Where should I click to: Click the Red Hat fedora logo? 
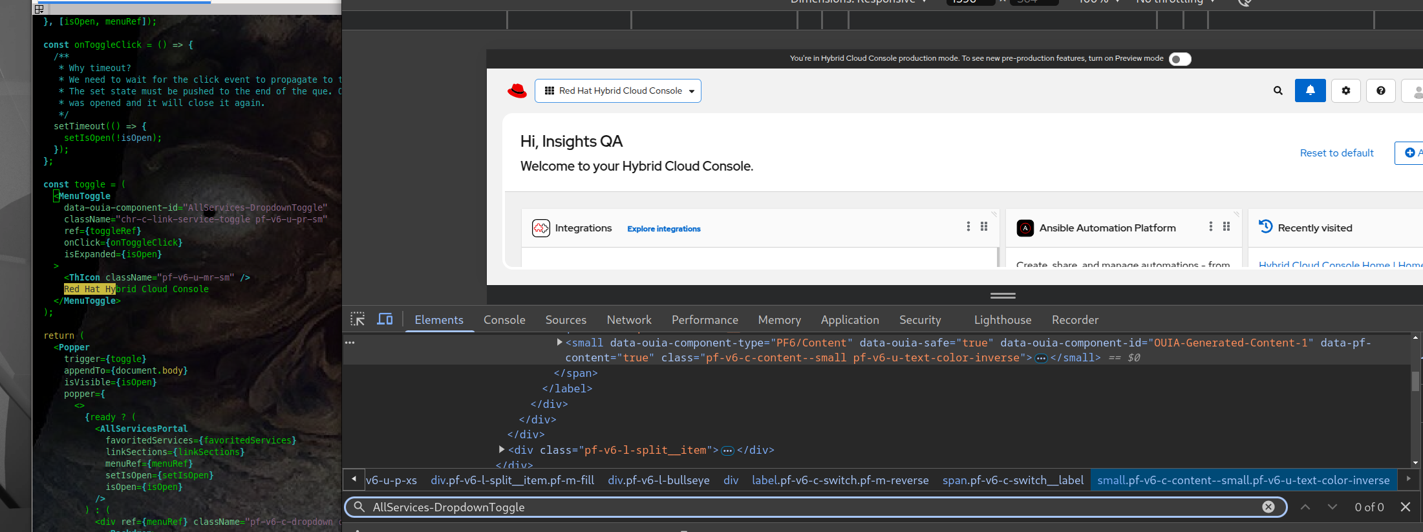[517, 90]
